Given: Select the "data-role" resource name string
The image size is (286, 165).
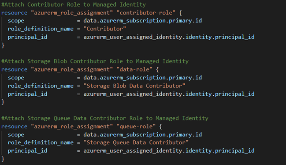Looking at the screenshot, I should [134, 70].
